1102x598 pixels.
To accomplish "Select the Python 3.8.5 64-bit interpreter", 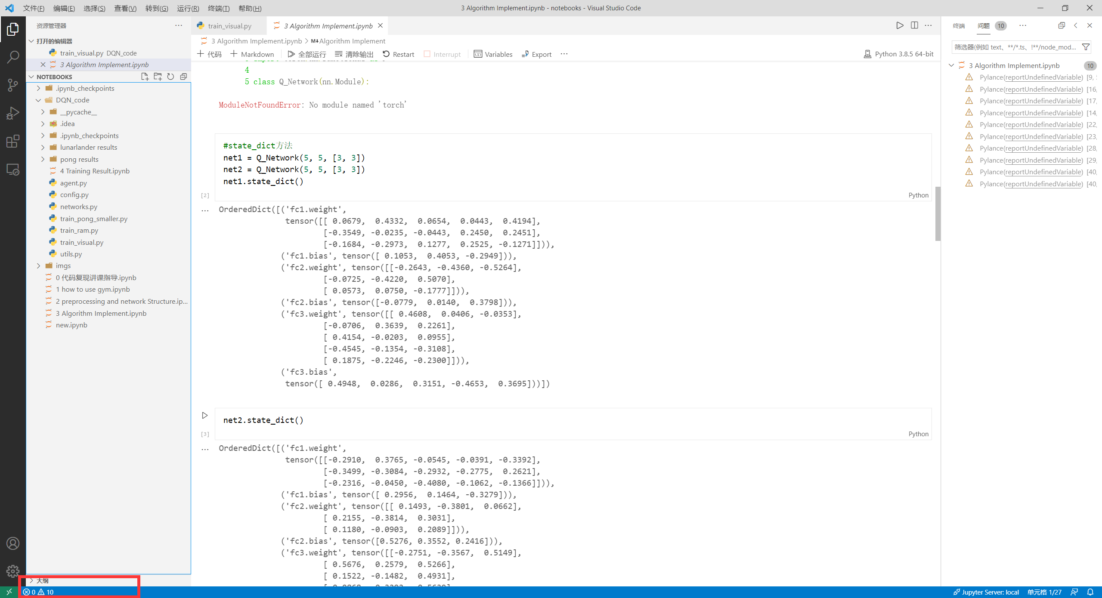I will click(898, 54).
